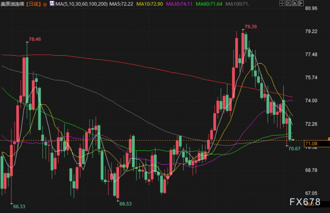The height and width of the screenshot is (213, 330).
Task: Click the jump-to-start chart icon
Action: (x=288, y=3)
